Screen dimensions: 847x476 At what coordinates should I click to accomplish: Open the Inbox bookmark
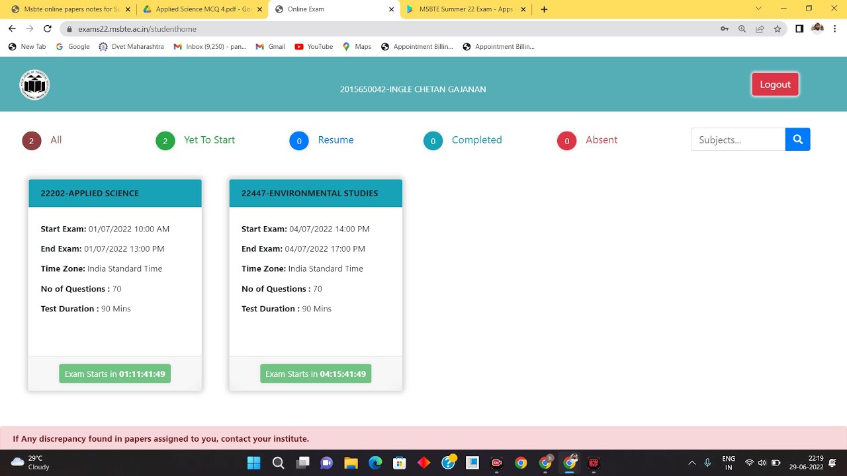click(210, 46)
